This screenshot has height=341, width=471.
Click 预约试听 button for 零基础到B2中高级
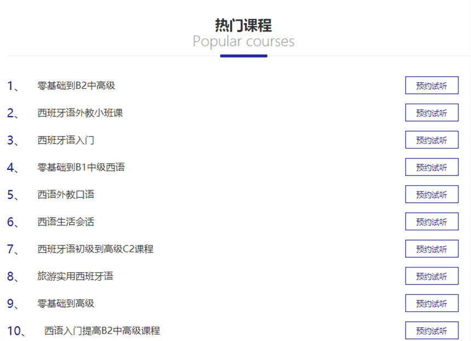tap(431, 86)
